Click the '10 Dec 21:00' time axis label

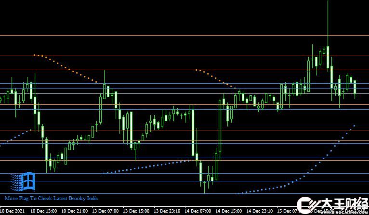click(x=74, y=211)
